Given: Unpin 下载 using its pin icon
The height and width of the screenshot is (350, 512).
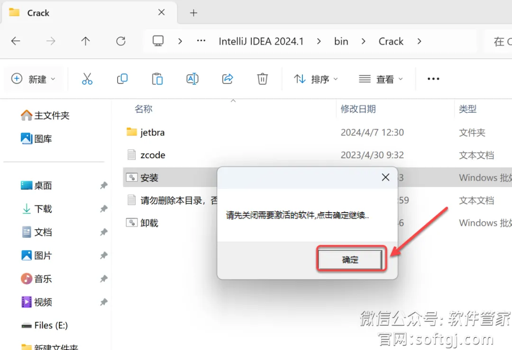Looking at the screenshot, I should pos(104,209).
